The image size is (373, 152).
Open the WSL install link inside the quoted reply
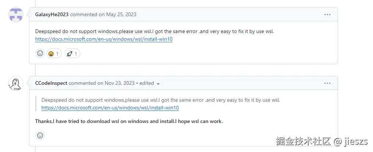click(x=110, y=108)
